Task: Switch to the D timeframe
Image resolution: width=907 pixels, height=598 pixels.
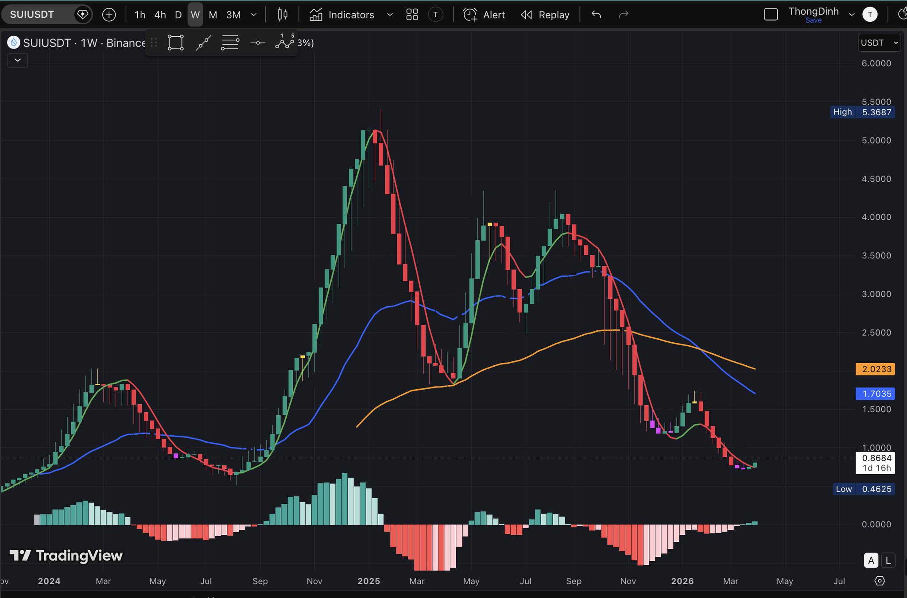Action: (178, 15)
